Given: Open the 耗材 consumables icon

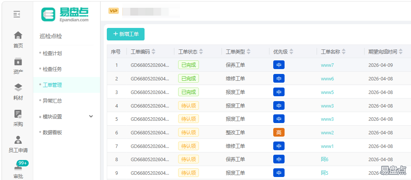Looking at the screenshot, I should [x=18, y=87].
